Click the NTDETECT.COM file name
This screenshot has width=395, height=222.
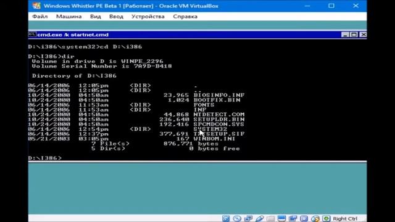219,115
